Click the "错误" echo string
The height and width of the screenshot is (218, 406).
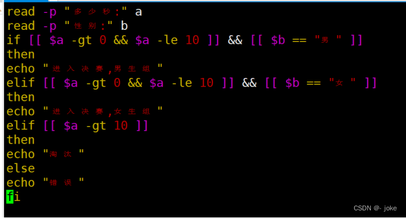pos(63,183)
